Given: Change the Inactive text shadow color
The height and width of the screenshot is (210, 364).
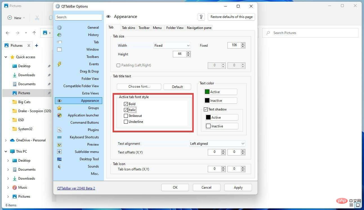Looking at the screenshot, I should pyautogui.click(x=222, y=126).
